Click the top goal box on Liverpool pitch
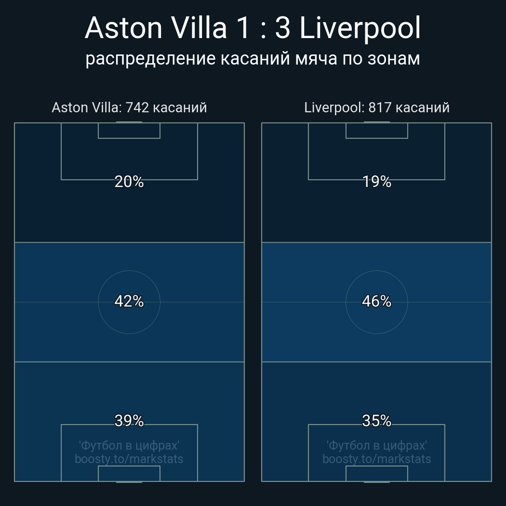This screenshot has width=506, height=506. (x=377, y=131)
